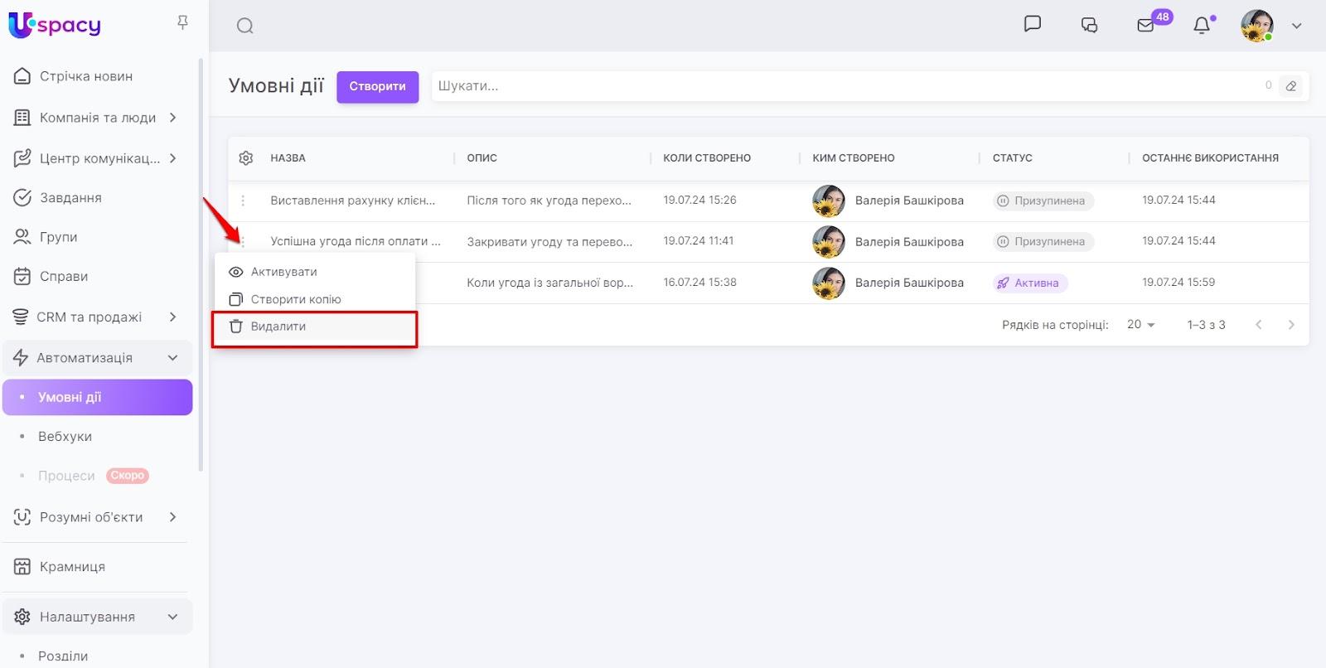
Task: Open the chat message icon in header
Action: 1032,24
